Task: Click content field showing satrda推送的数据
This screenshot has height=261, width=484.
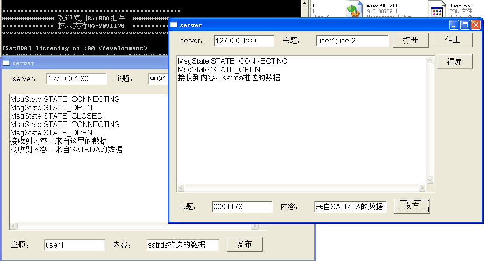Action: (183, 245)
